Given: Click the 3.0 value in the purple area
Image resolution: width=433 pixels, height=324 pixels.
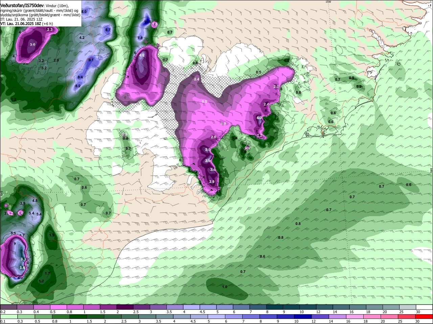Looking at the screenshot, I should [32, 45].
